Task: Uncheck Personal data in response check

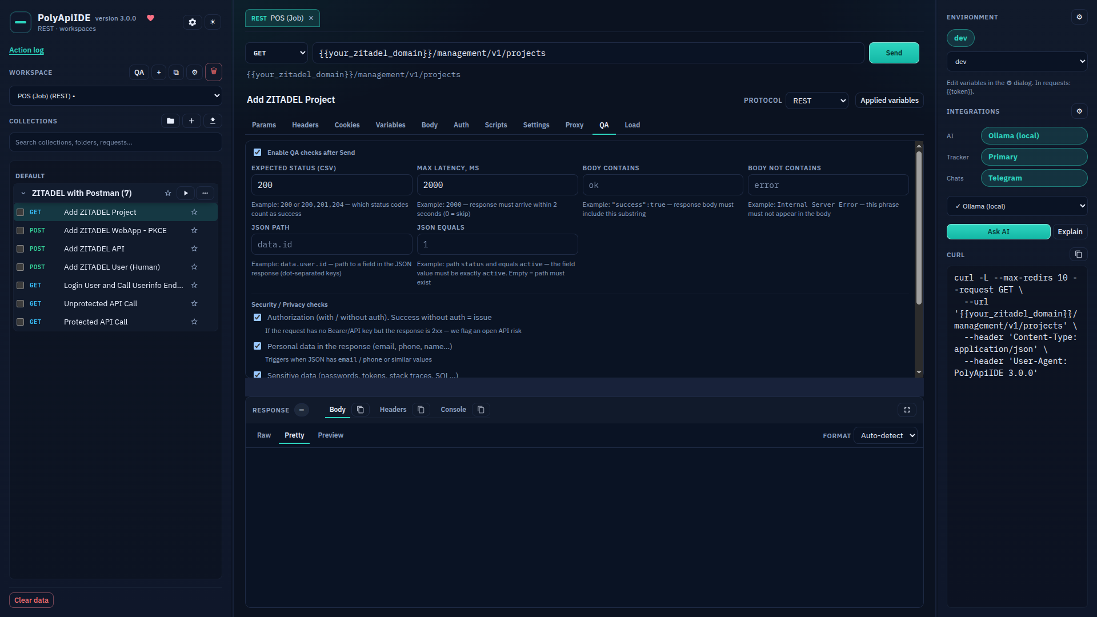Action: coord(258,346)
